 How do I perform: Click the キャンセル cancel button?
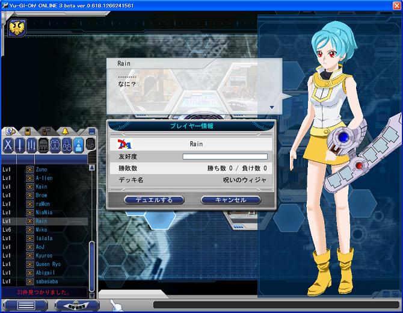coord(231,200)
